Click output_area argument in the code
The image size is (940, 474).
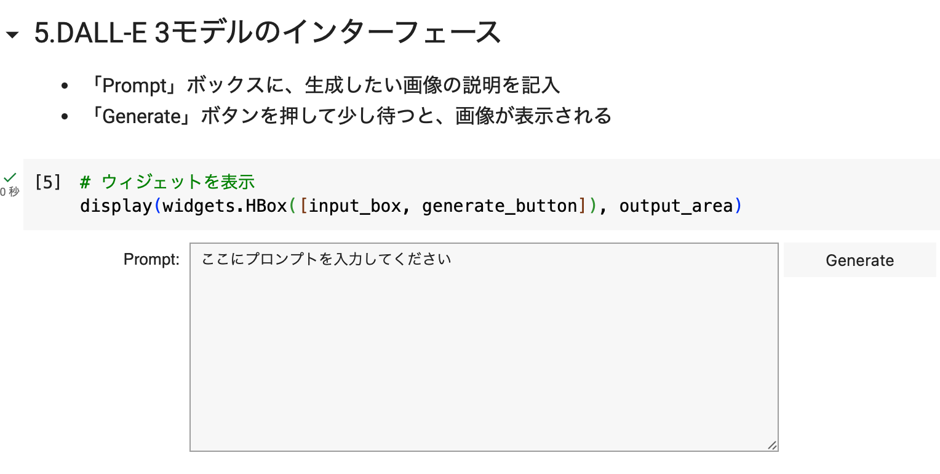point(676,206)
